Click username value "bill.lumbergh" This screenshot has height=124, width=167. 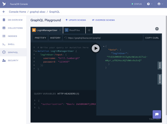tap(69, 58)
